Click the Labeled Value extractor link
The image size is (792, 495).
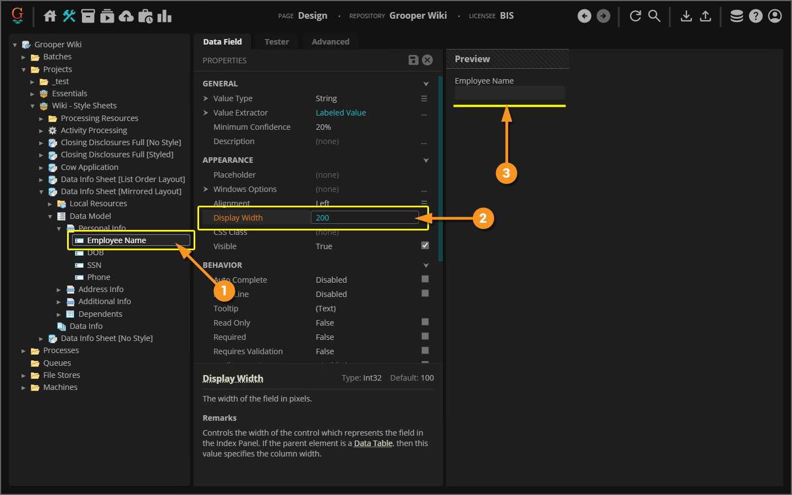pos(340,113)
